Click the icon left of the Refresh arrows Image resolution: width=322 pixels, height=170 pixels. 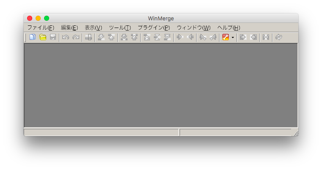(x=266, y=37)
